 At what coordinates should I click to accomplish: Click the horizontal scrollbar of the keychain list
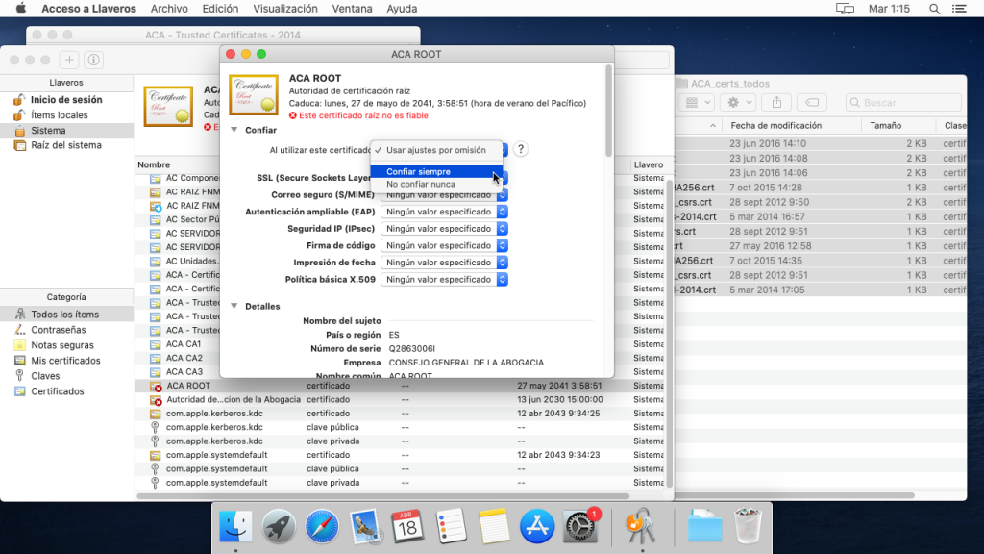(x=382, y=496)
